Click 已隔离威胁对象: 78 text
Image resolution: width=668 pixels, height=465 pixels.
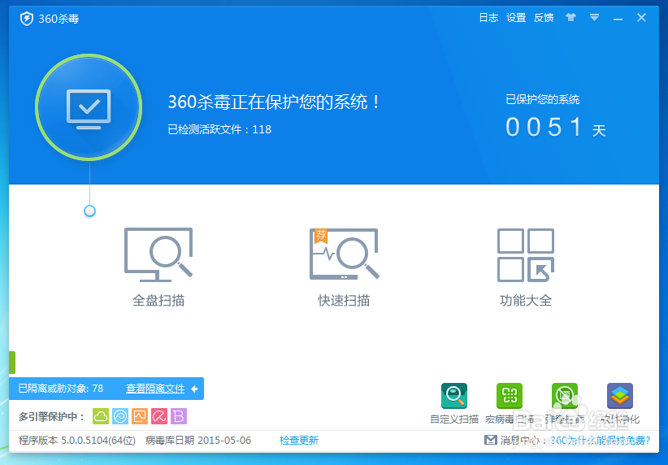point(60,389)
